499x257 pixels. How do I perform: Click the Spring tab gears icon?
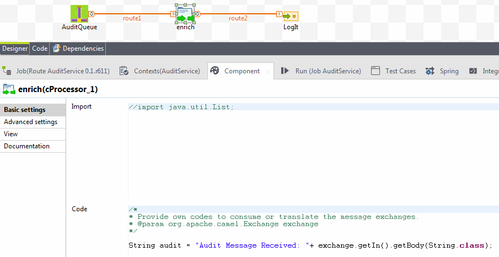[428, 71]
